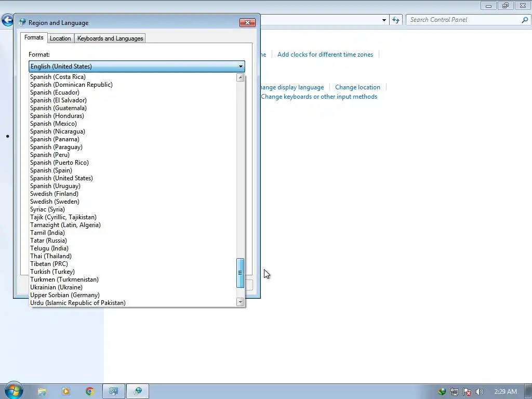
Task: Select Tajik (Cyrillic, Tajikistan) entry
Action: 132,218
